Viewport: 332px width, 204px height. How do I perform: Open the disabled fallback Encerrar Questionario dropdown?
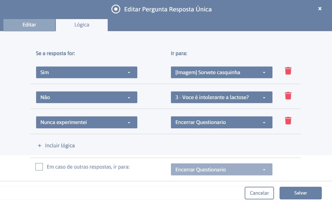[222, 169]
